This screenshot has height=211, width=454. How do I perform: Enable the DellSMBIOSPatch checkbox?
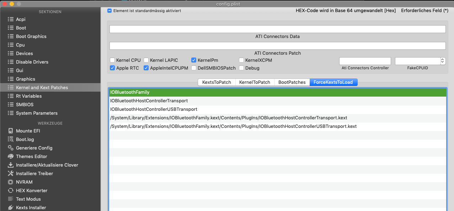point(194,68)
